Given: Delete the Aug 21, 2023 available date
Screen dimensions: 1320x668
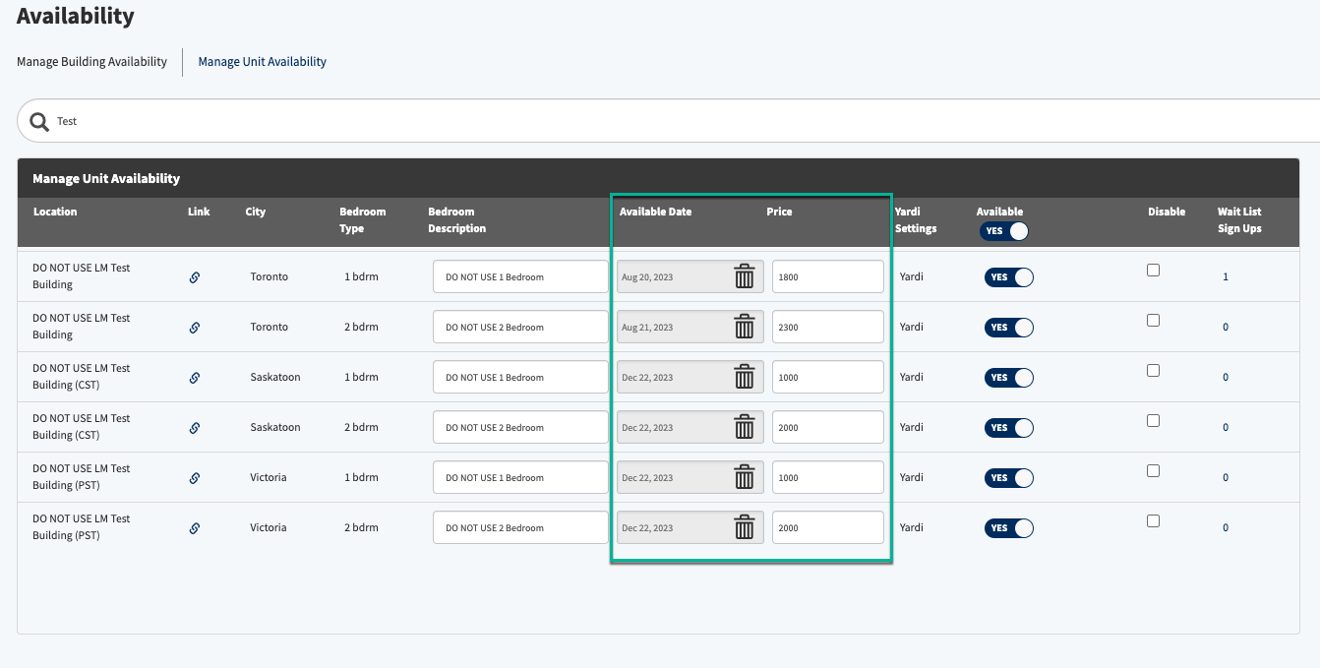Looking at the screenshot, I should click(x=745, y=327).
